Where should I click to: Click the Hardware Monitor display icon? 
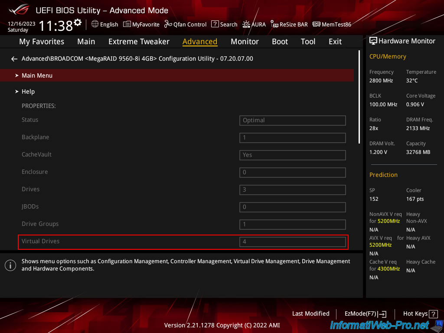tap(373, 41)
